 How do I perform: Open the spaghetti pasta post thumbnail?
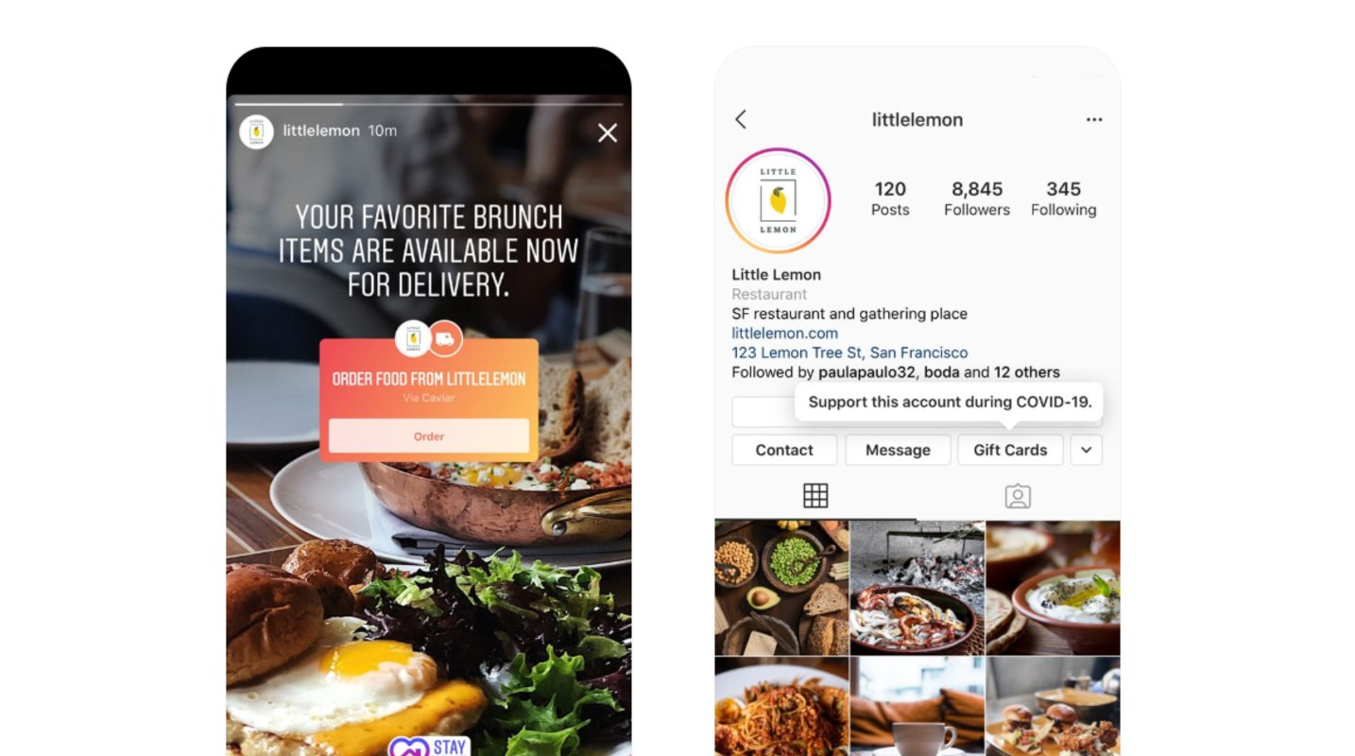(781, 707)
